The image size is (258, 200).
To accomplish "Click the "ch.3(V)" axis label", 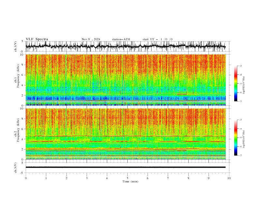I will coord(16,168).
